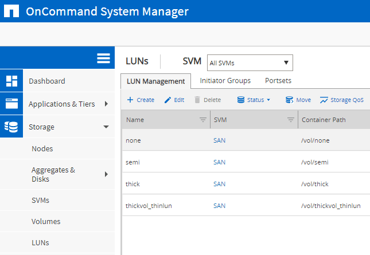Switch to the Initiator Groups tab
The width and height of the screenshot is (370, 255).
pyautogui.click(x=225, y=81)
